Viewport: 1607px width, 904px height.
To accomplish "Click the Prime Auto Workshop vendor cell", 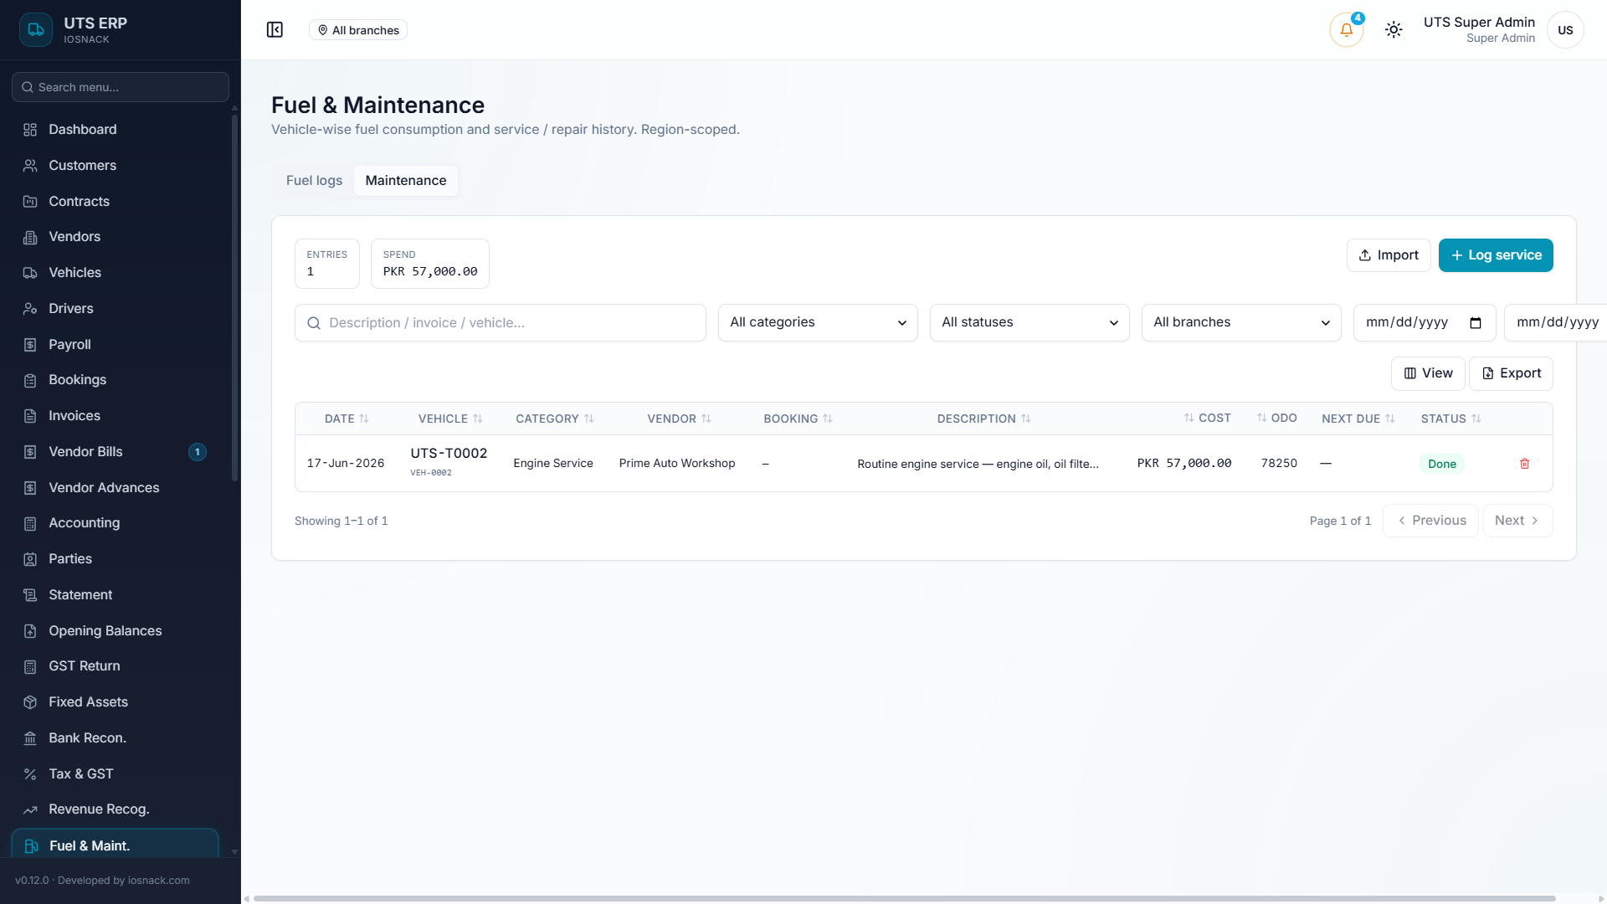I will [x=677, y=464].
